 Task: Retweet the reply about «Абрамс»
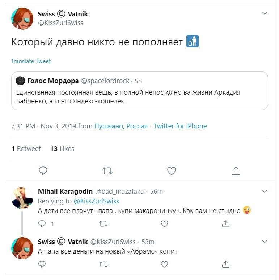pyautogui.click(x=103, y=264)
